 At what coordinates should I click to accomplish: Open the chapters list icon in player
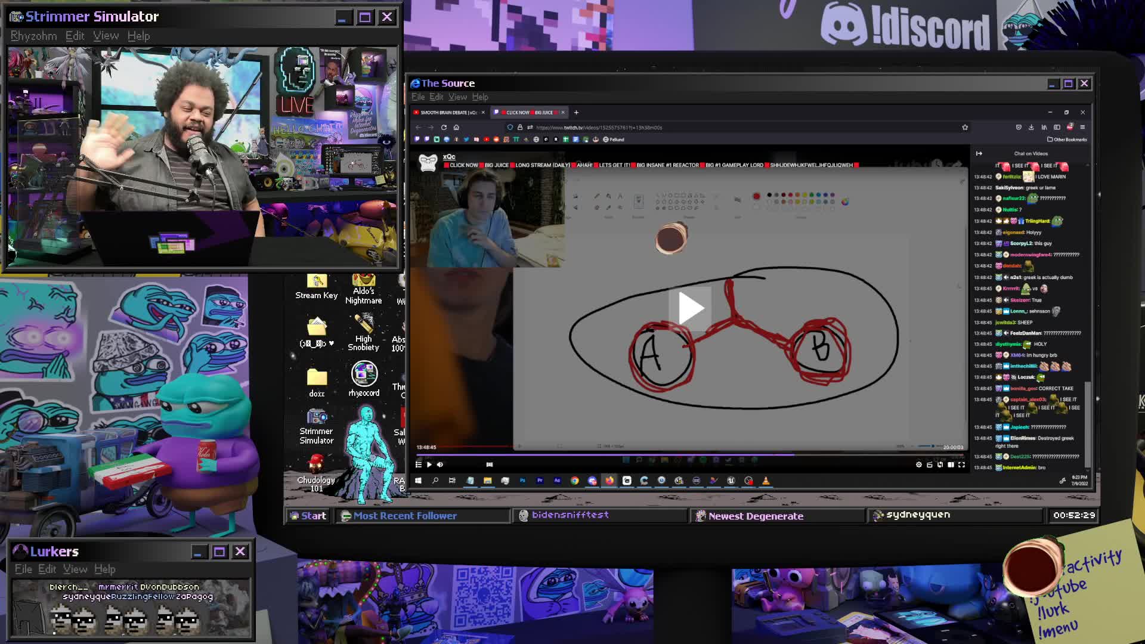click(x=419, y=465)
